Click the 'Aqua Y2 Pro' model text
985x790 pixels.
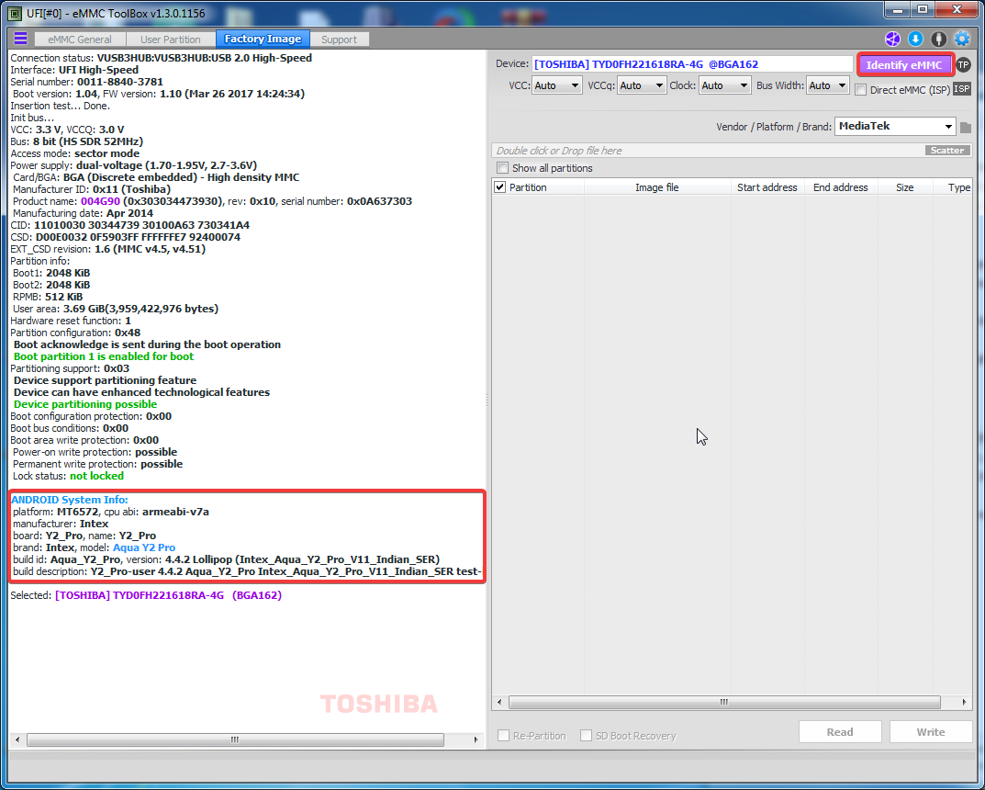coord(144,547)
